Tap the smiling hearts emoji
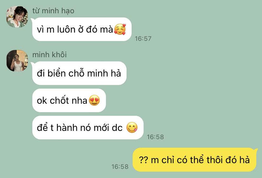 pos(120,29)
